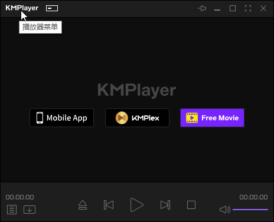274x222 pixels.
Task: Maximize the KMPlayer window
Action: click(233, 8)
